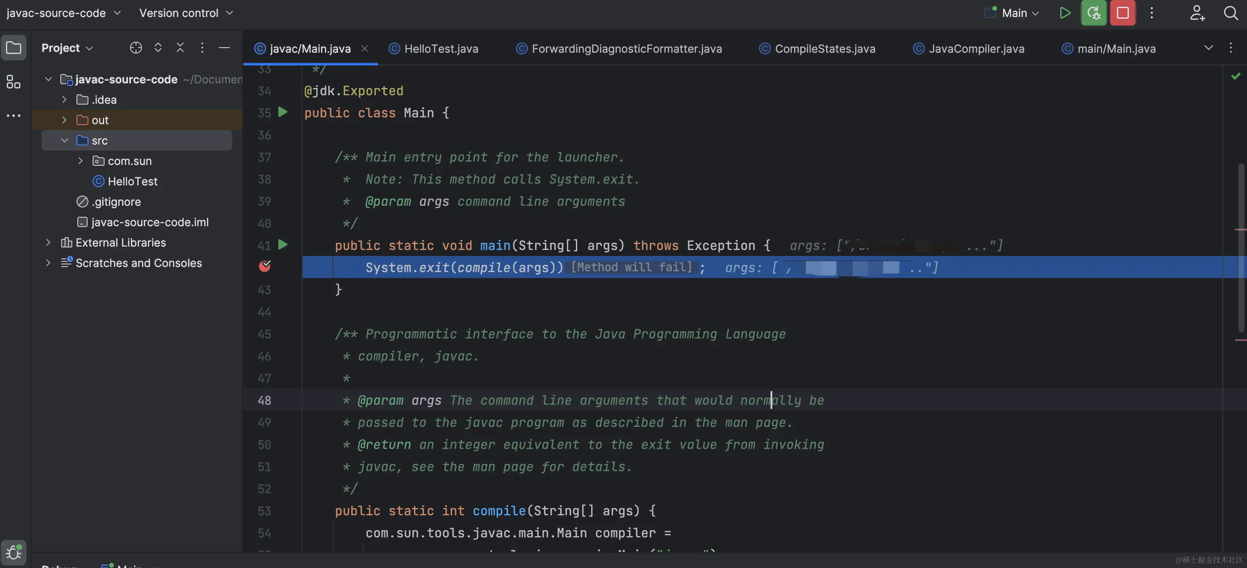Viewport: 1247px width, 568px height.
Task: Click run gutter arrow beside main method
Action: click(x=283, y=245)
